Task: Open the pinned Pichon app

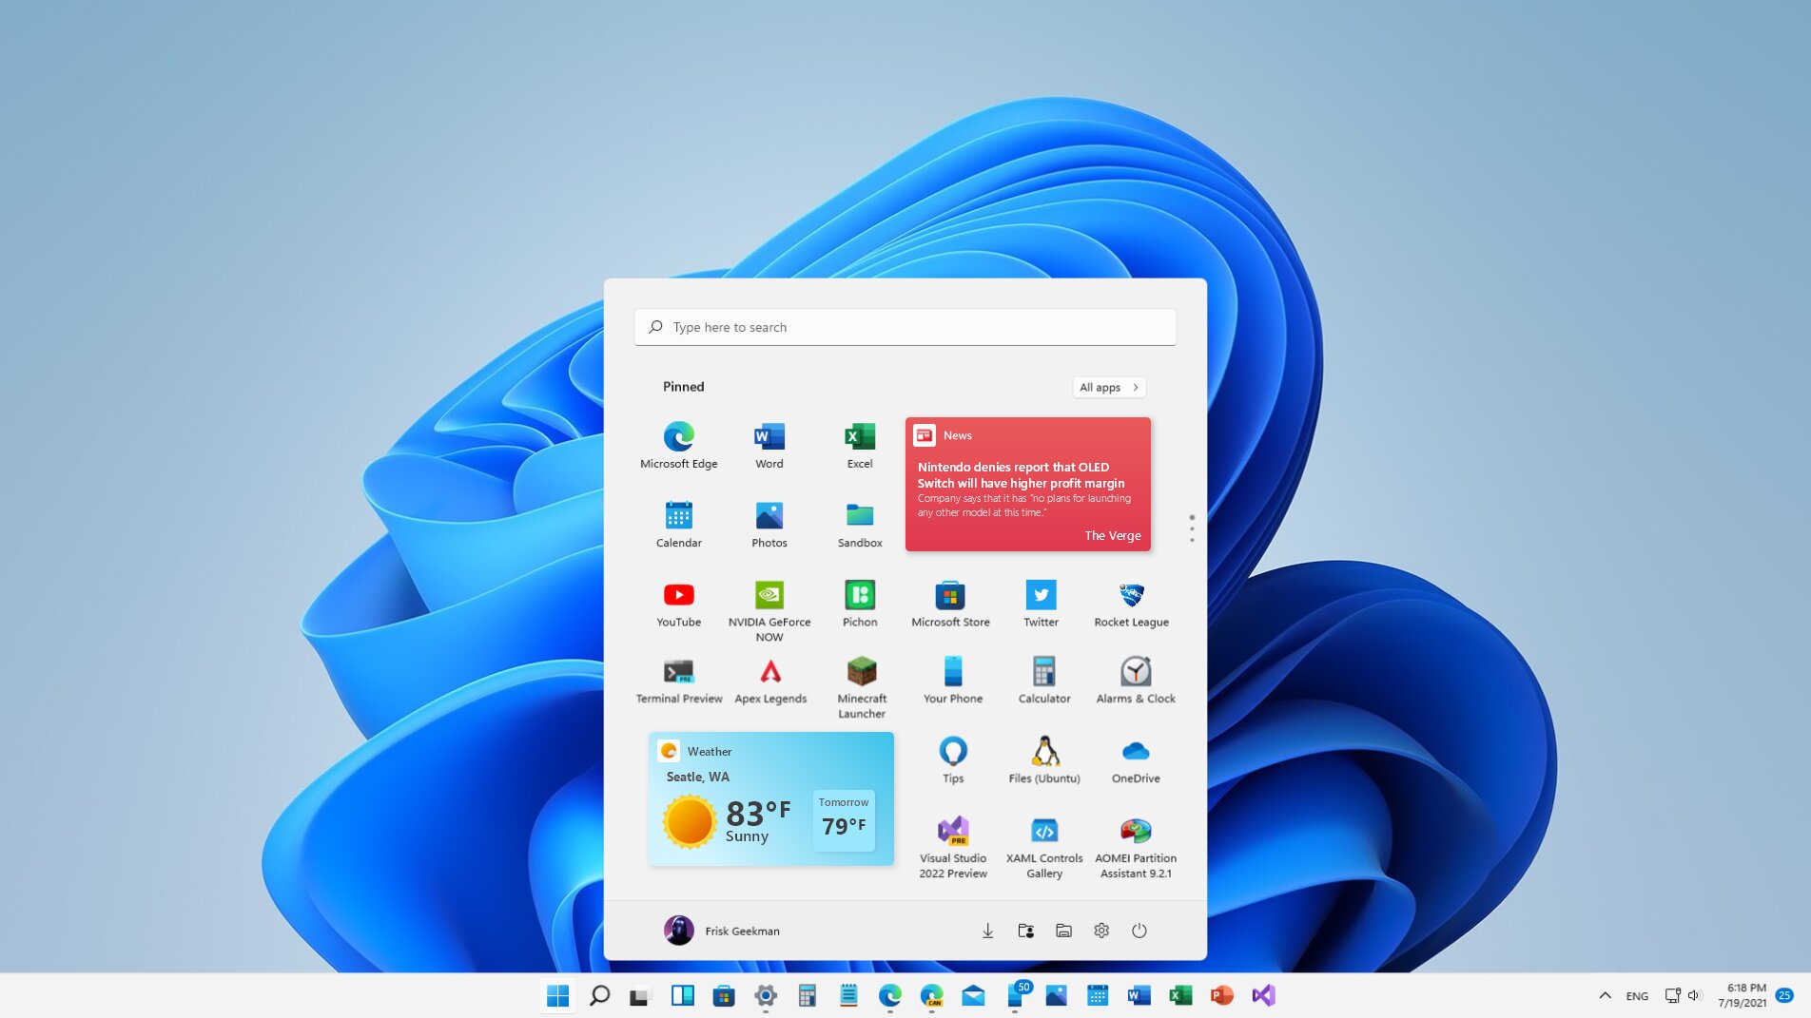Action: pos(859,604)
